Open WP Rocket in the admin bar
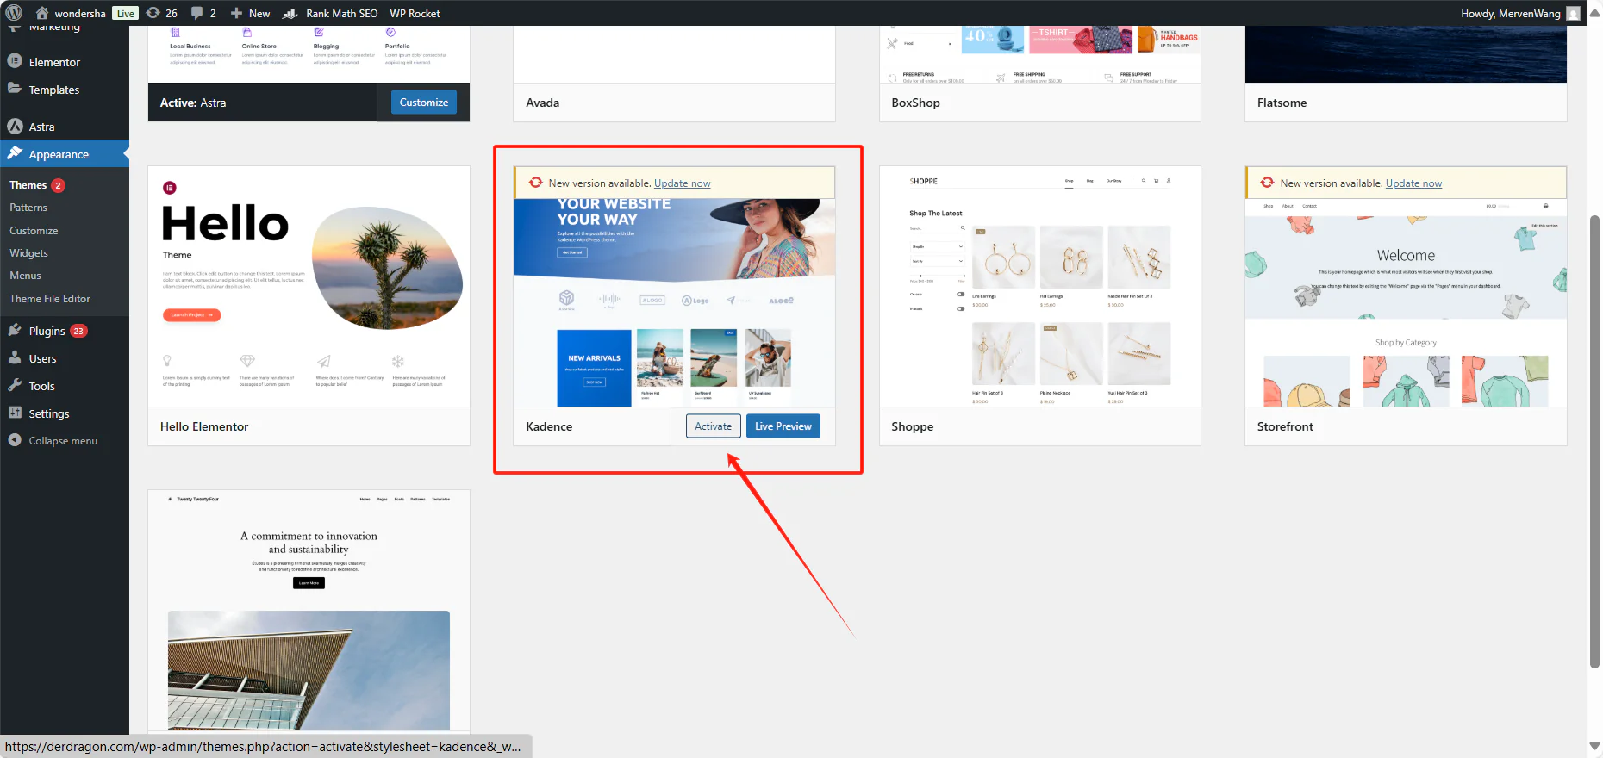1603x758 pixels. point(415,13)
